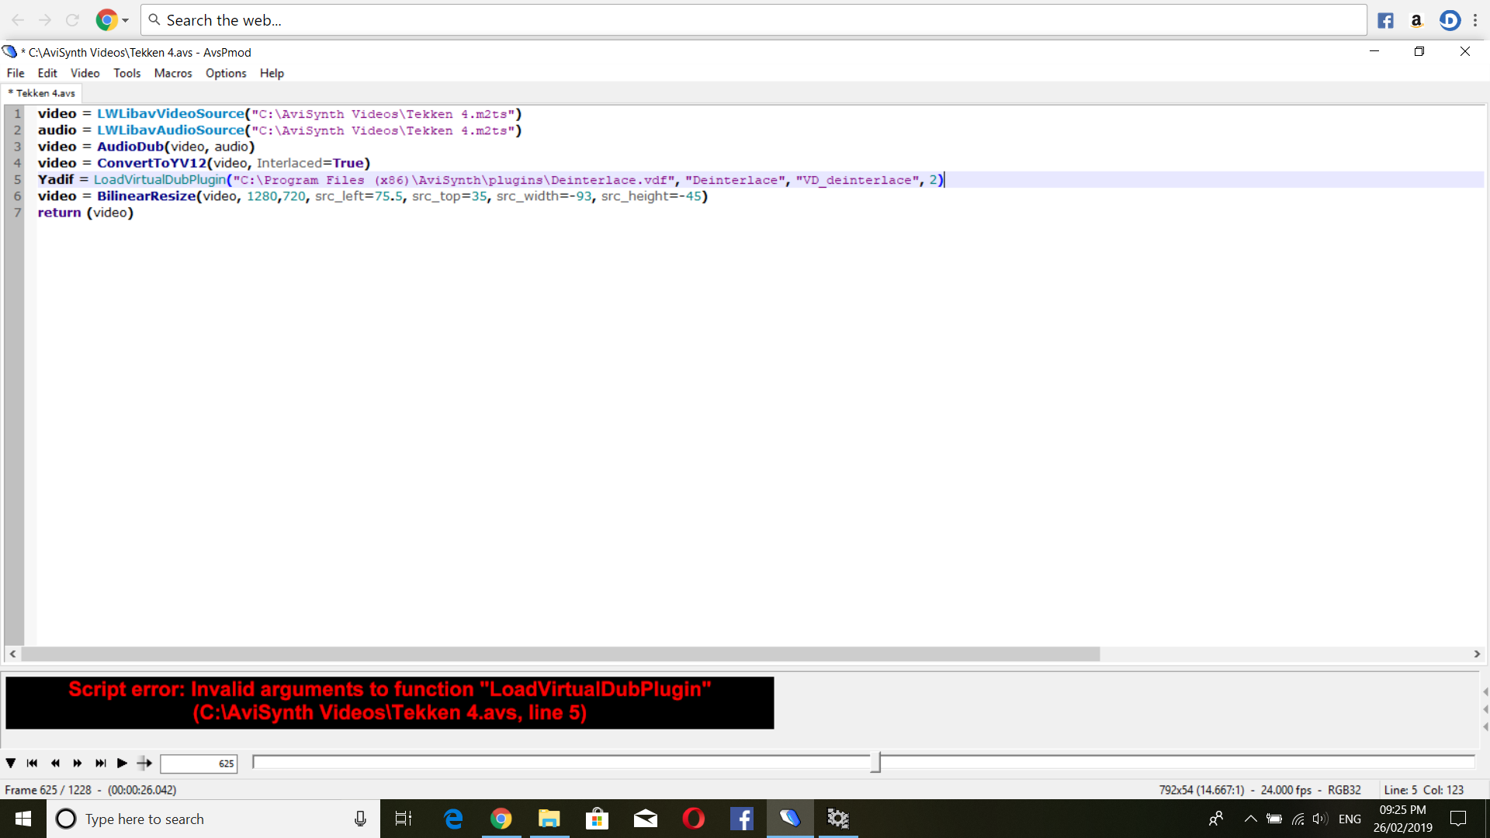
Task: Step back one frame
Action: click(x=55, y=764)
